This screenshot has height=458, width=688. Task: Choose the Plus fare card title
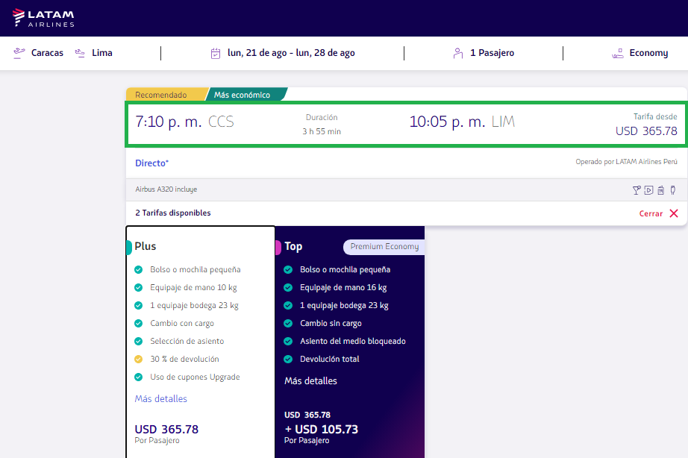tap(146, 246)
